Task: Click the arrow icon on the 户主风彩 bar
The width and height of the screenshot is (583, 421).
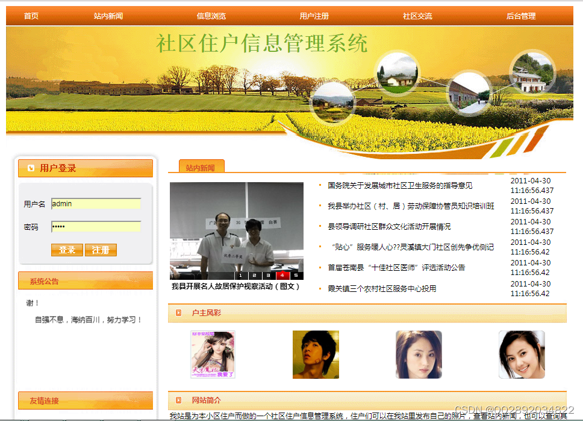Action: coord(178,311)
